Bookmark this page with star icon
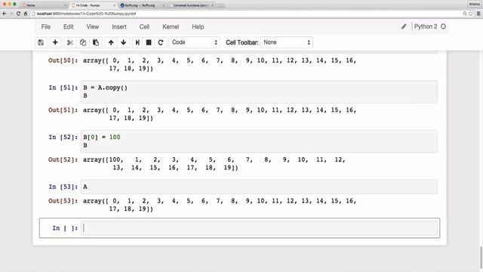 [471, 14]
